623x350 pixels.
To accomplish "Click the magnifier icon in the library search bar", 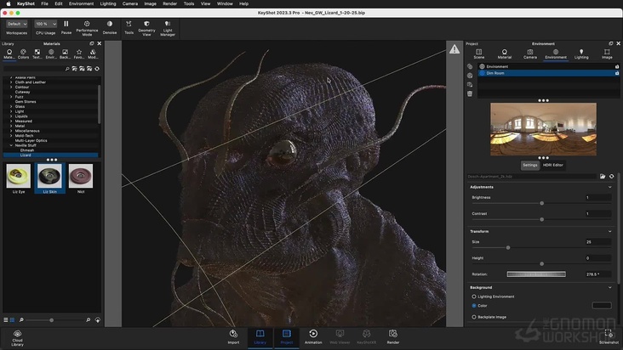I will click(67, 69).
